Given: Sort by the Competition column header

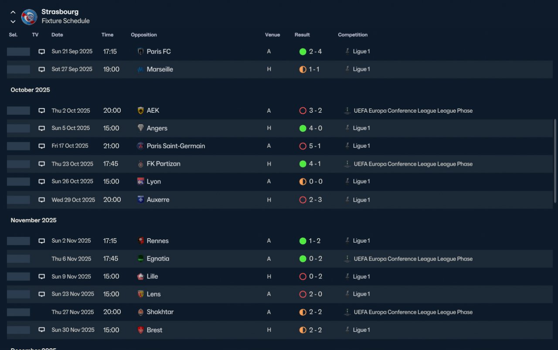Looking at the screenshot, I should pos(353,35).
